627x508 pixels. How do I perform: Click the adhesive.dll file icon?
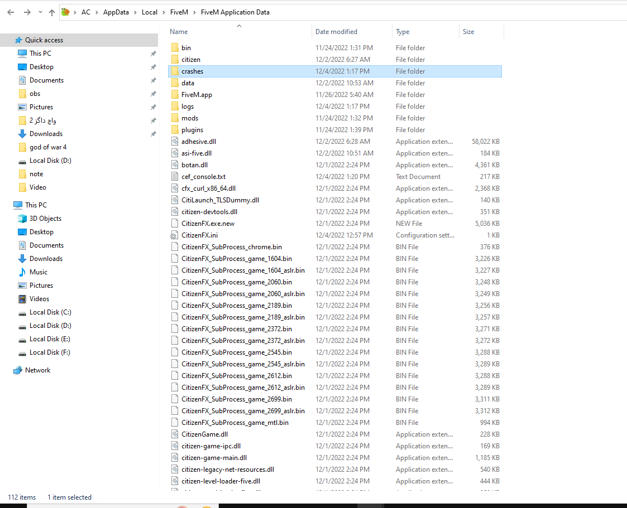(175, 142)
